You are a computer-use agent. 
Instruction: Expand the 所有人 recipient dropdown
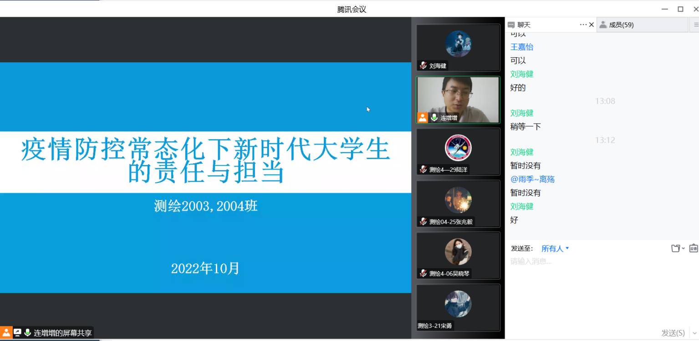[555, 249]
